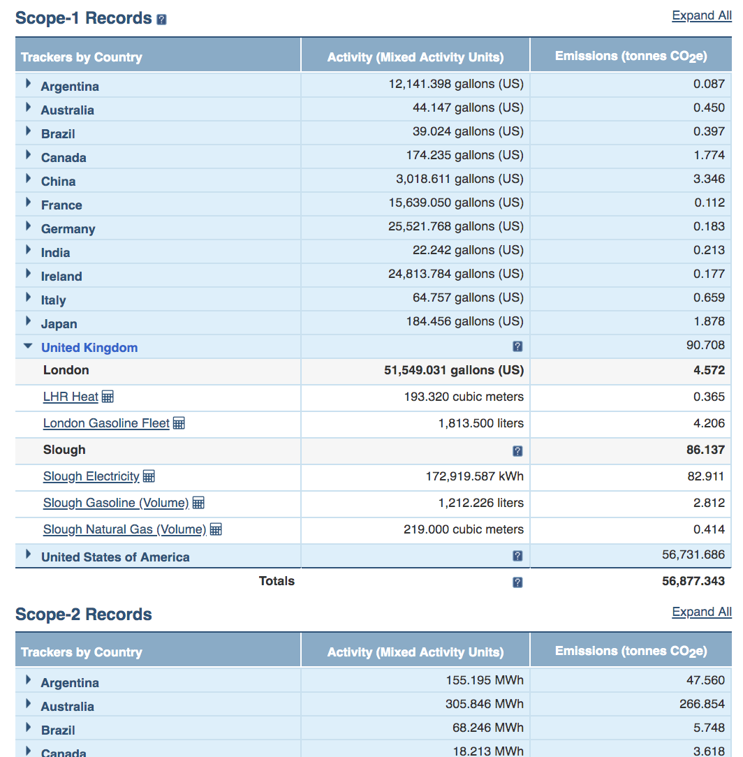Open the help icon in United States of America row
743x757 pixels.
point(517,556)
